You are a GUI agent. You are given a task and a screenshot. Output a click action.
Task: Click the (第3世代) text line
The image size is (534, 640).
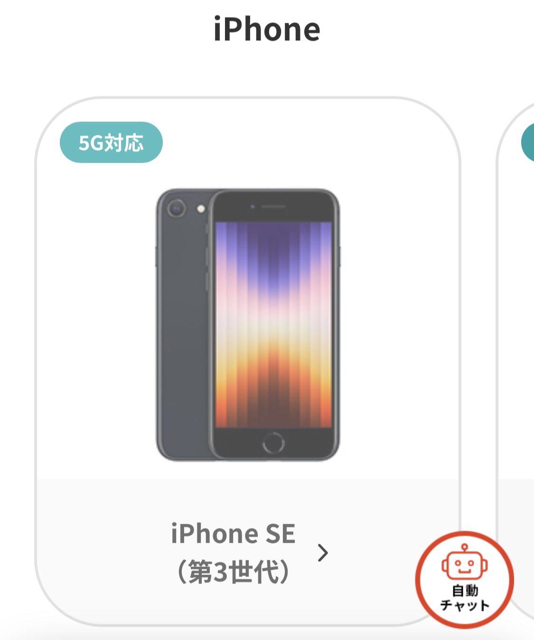coord(233,571)
